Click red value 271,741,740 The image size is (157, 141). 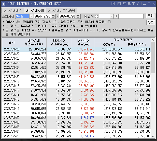(x=86, y=49)
